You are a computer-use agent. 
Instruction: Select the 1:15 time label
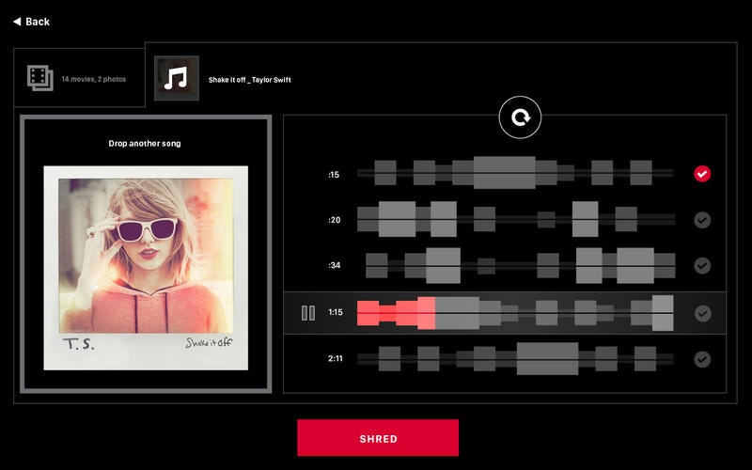click(336, 312)
